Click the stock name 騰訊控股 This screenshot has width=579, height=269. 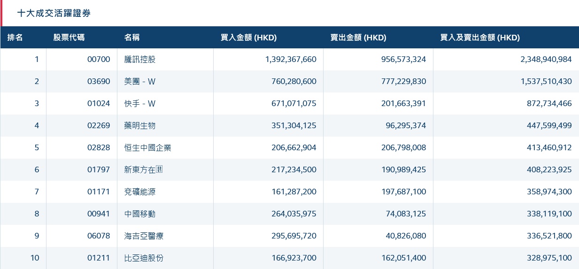pyautogui.click(x=140, y=60)
